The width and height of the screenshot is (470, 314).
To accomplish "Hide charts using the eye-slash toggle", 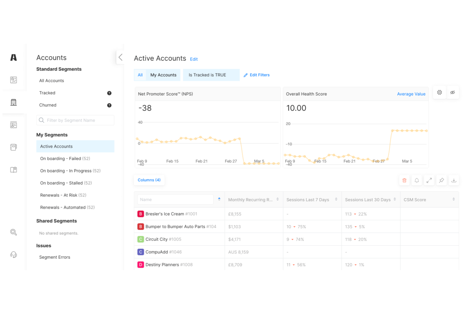I will pos(453,92).
